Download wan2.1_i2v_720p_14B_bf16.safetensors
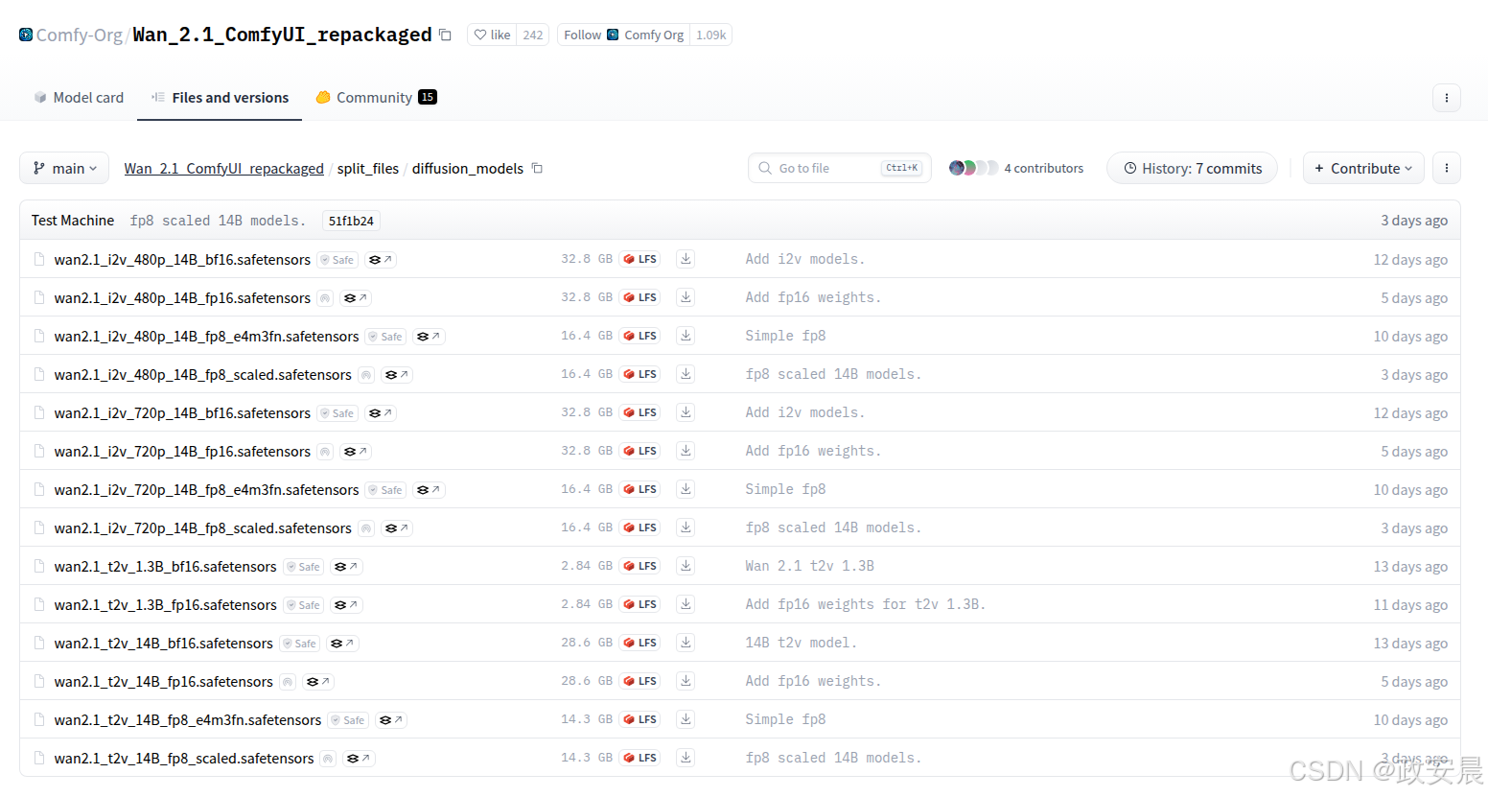1488x797 pixels. (686, 412)
